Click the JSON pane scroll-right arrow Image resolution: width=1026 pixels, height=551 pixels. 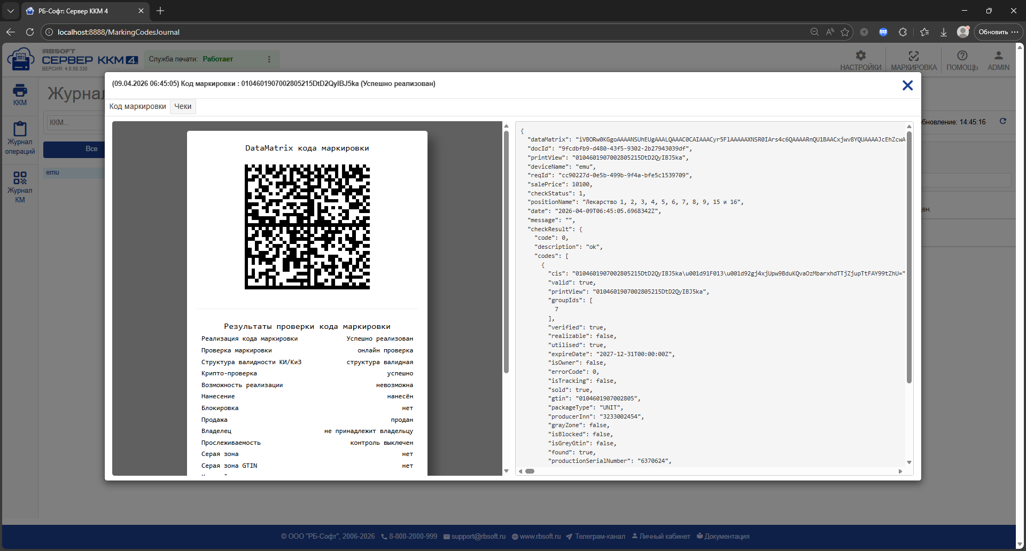(900, 471)
